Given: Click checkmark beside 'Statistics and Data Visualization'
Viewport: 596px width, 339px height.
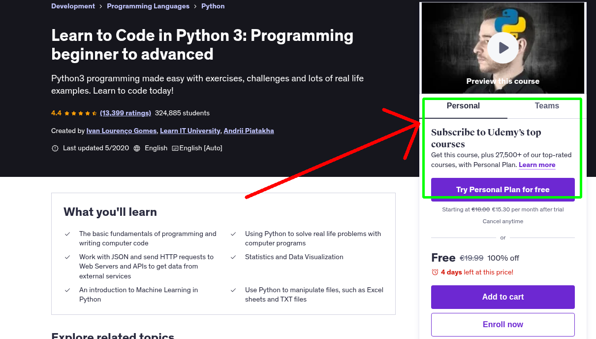Looking at the screenshot, I should pos(233,257).
